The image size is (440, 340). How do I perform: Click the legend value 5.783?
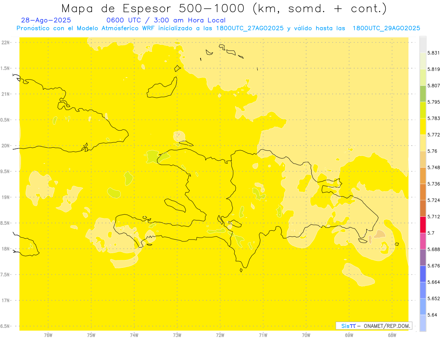point(433,118)
